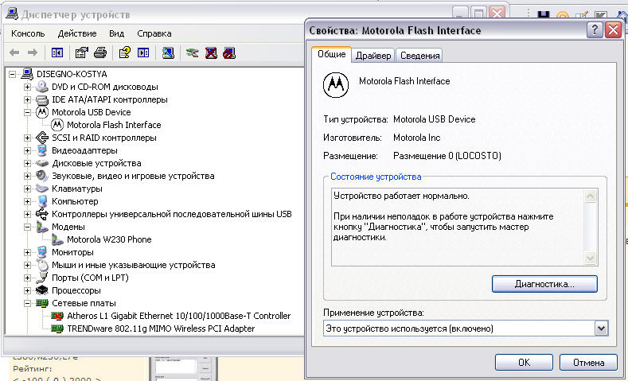Click the Print icon in the toolbar
628x381 pixels.
point(100,52)
